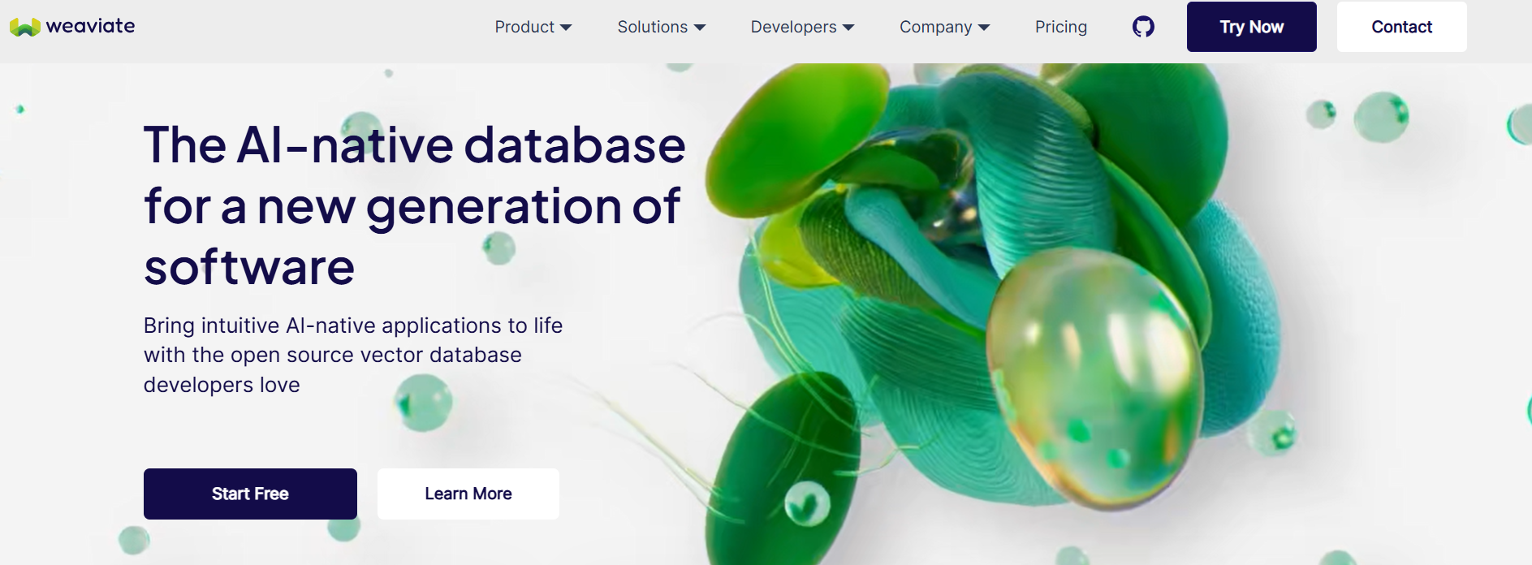Expand the Solutions dropdown arrow
This screenshot has height=565, width=1532.
pyautogui.click(x=700, y=28)
